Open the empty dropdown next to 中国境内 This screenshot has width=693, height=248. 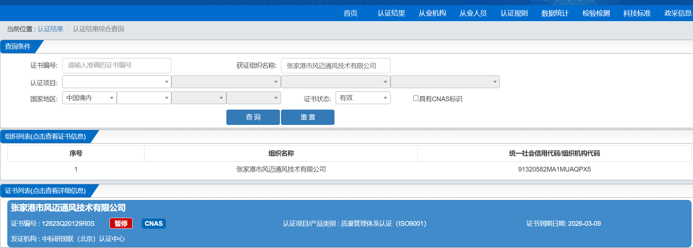click(144, 98)
